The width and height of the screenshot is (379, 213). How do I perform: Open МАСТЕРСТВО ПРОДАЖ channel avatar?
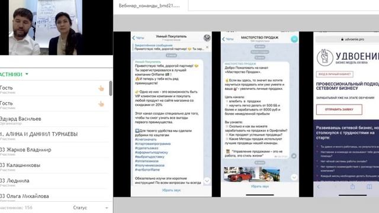coord(294,39)
